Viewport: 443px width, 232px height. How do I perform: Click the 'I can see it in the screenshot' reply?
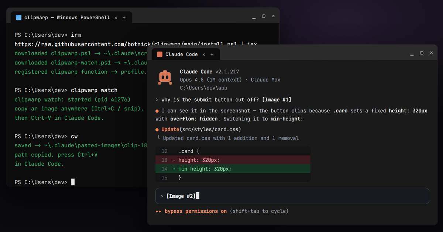[x=291, y=115]
